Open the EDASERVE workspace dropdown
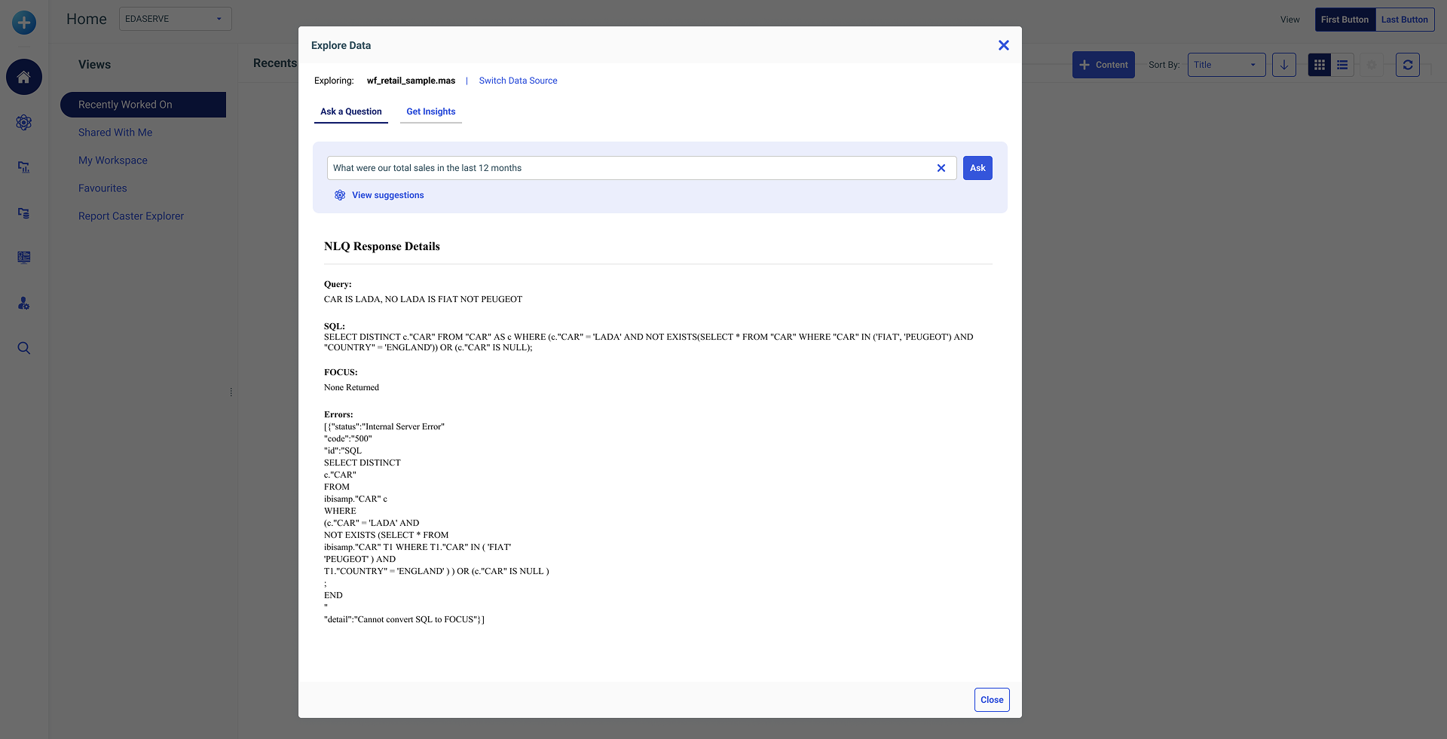1447x739 pixels. [x=176, y=19]
